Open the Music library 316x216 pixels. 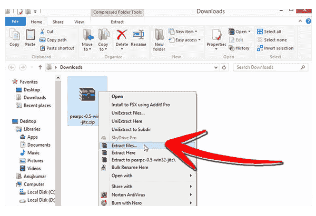[x=29, y=152]
